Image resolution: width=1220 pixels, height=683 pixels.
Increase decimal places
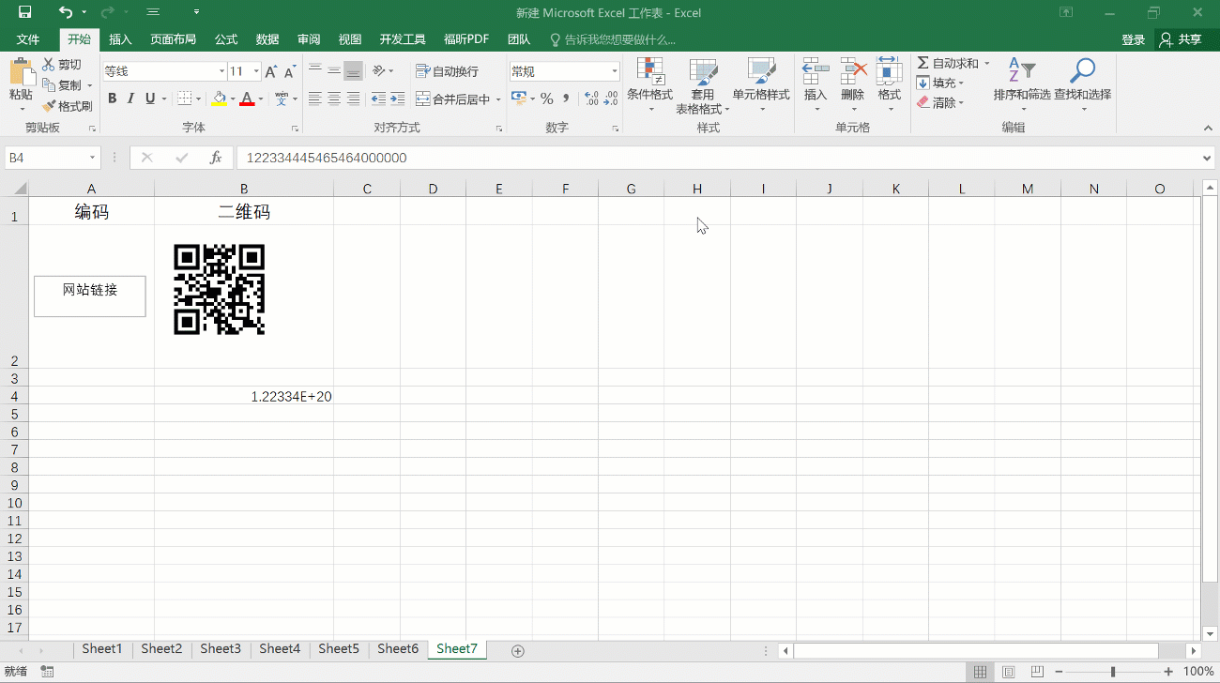(591, 99)
